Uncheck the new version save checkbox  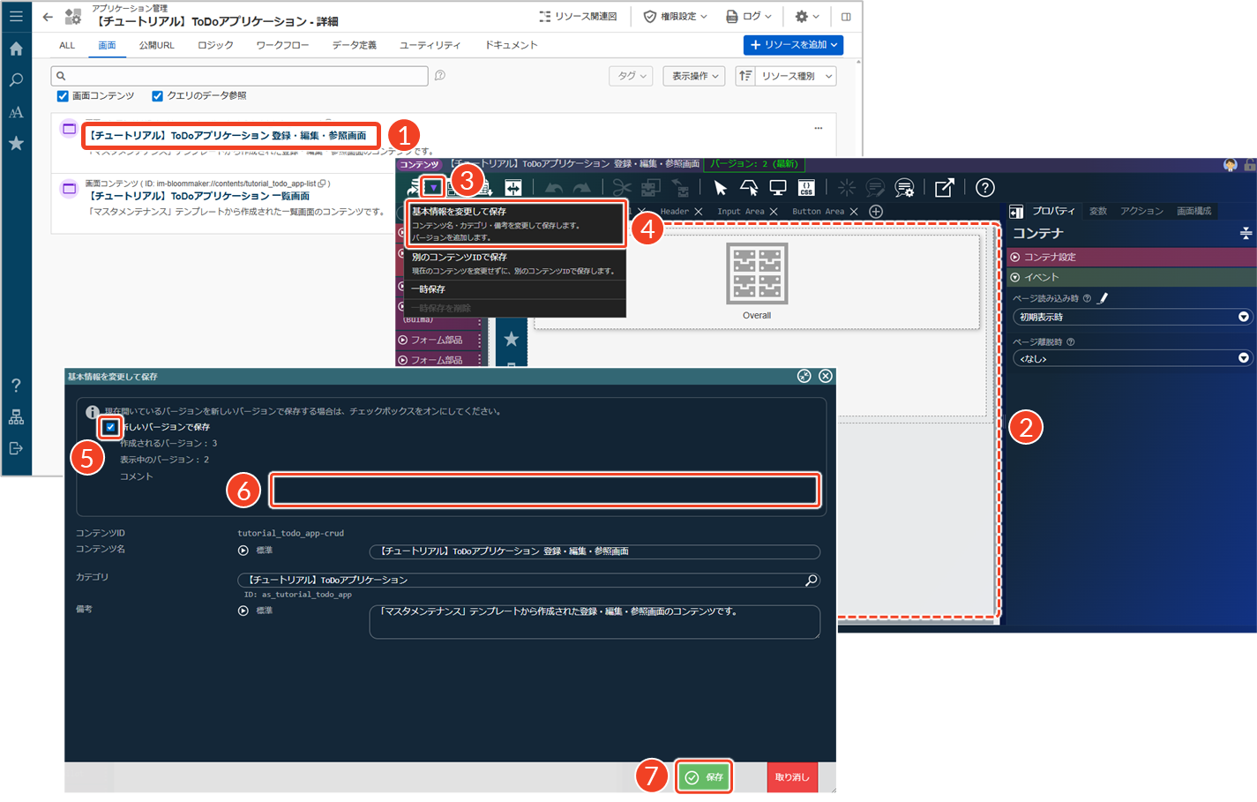pyautogui.click(x=110, y=427)
